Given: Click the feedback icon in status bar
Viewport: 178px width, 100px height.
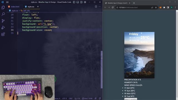Looking at the screenshot, I should tap(96, 99).
